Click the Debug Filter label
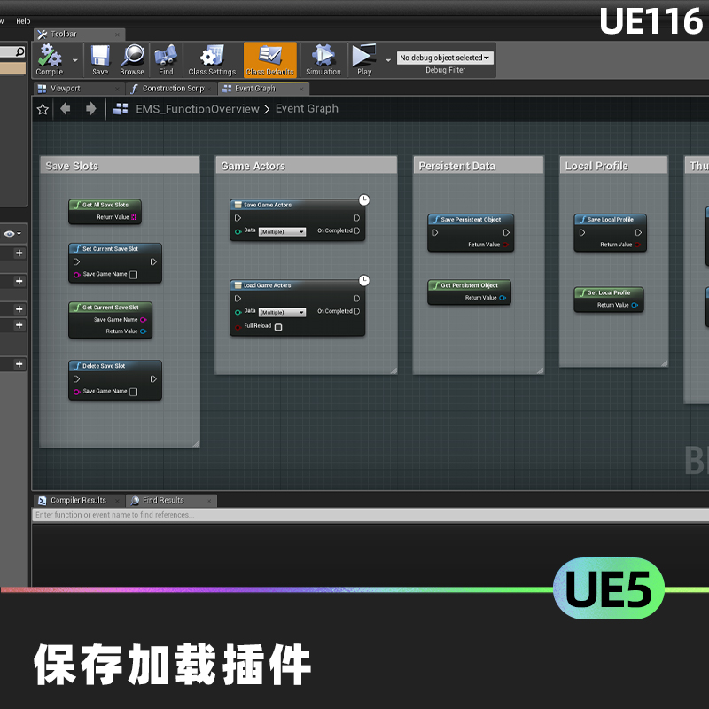This screenshot has height=709, width=709. tap(446, 70)
